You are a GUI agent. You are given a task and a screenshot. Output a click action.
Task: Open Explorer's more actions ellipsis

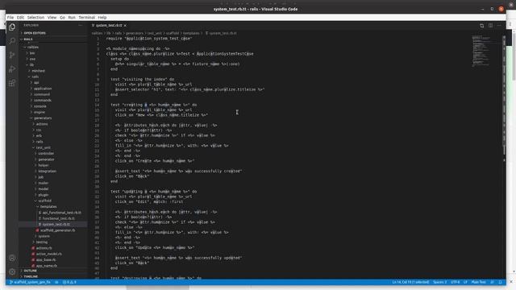[81, 25]
